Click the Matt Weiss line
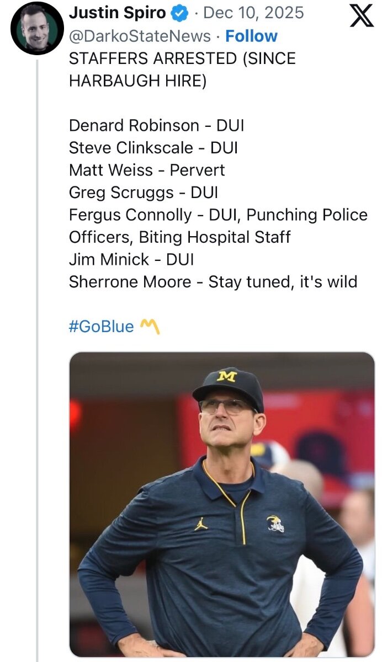The width and height of the screenshot is (382, 662). tap(147, 170)
